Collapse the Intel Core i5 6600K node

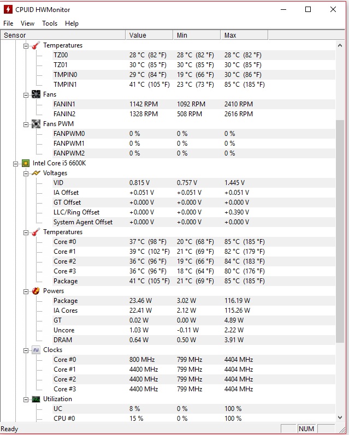pos(15,164)
